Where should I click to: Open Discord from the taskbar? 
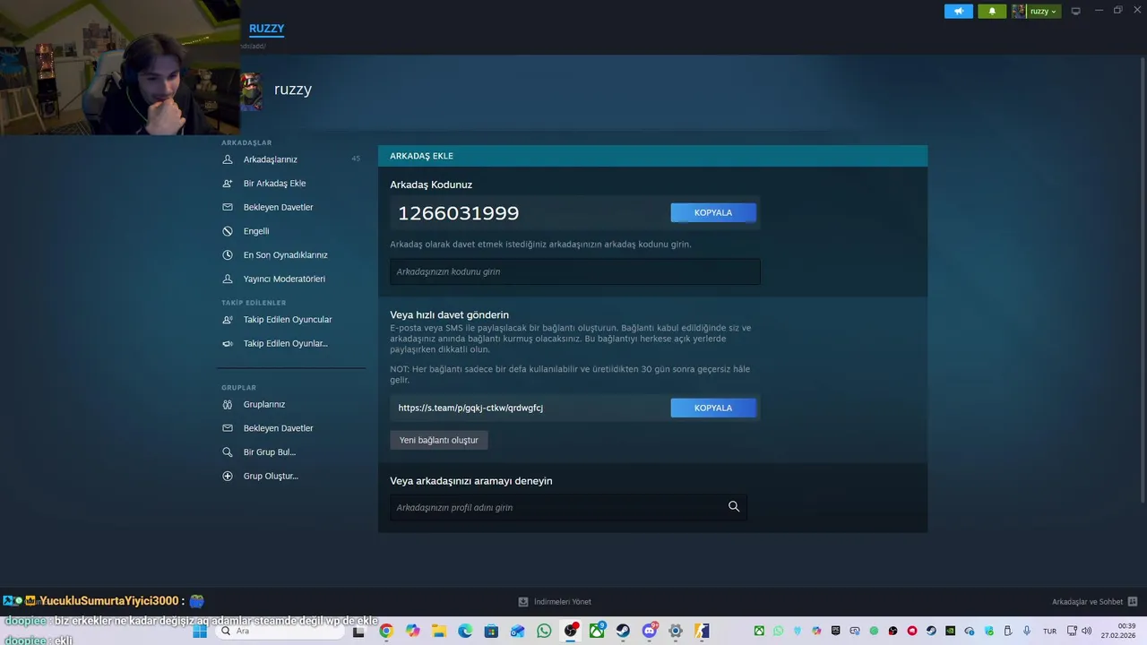(650, 632)
